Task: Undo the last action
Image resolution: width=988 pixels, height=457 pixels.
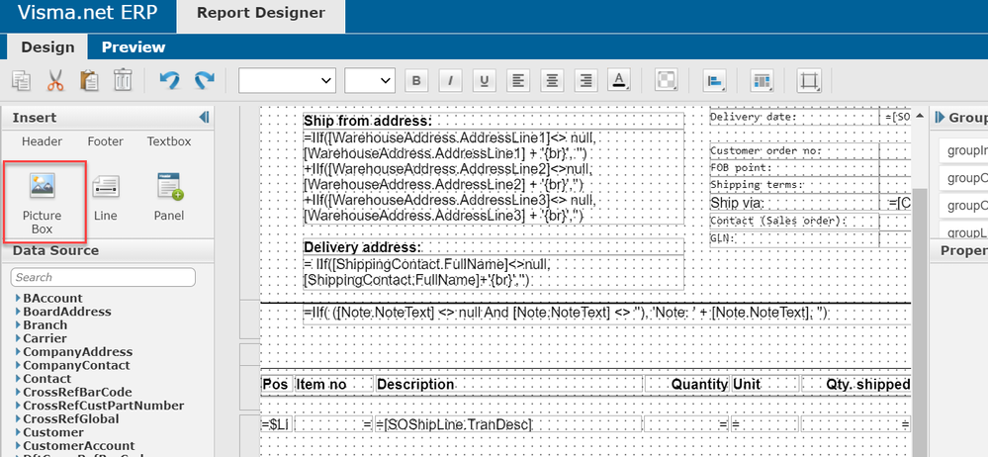Action: click(x=169, y=81)
